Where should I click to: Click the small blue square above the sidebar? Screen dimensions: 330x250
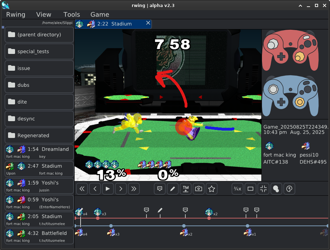coord(3,27)
